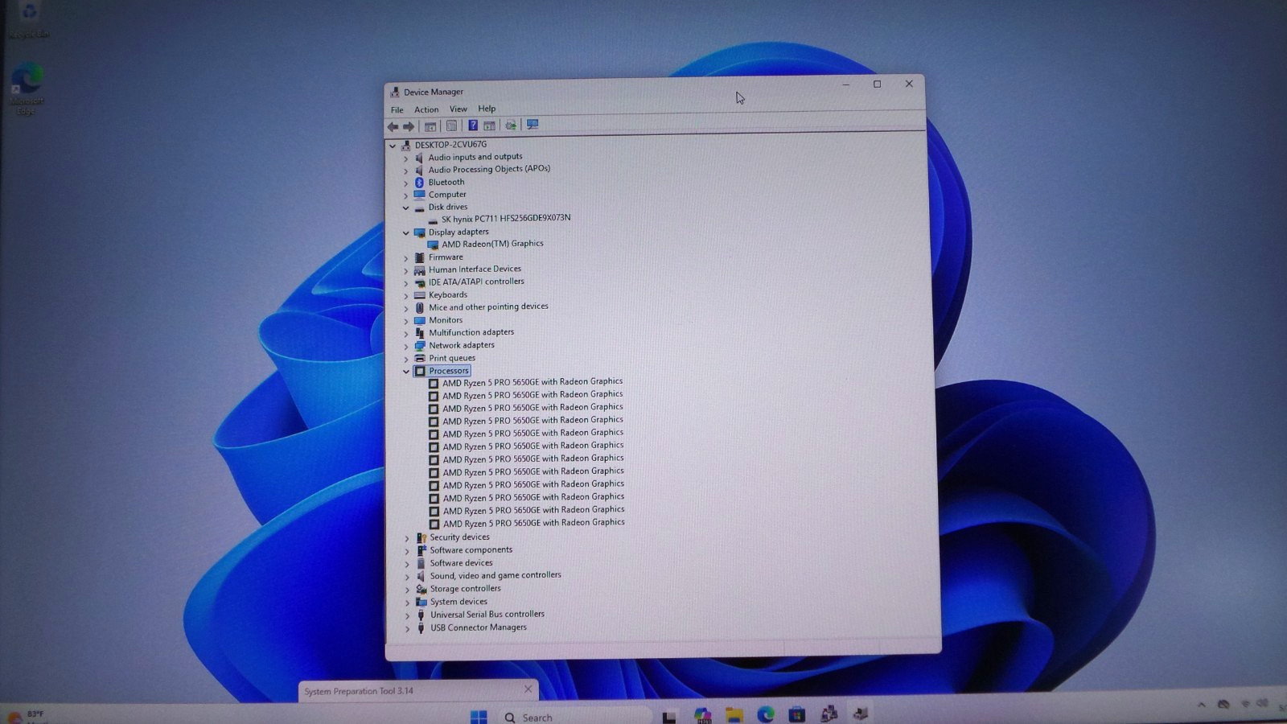Collapse the Processors chevron
The width and height of the screenshot is (1287, 724).
[406, 372]
